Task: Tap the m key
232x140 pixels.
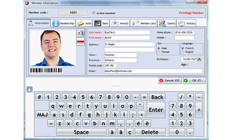Action: pos(112,123)
